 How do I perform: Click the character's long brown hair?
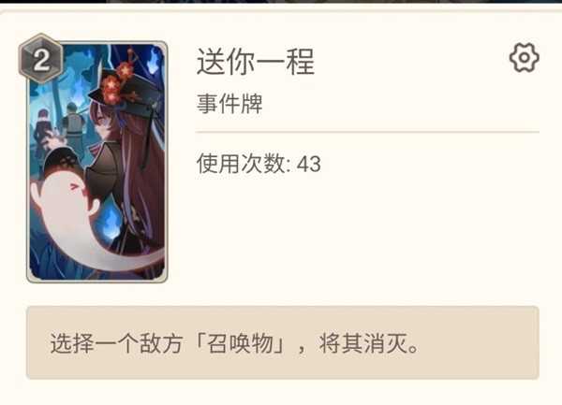tap(143, 179)
